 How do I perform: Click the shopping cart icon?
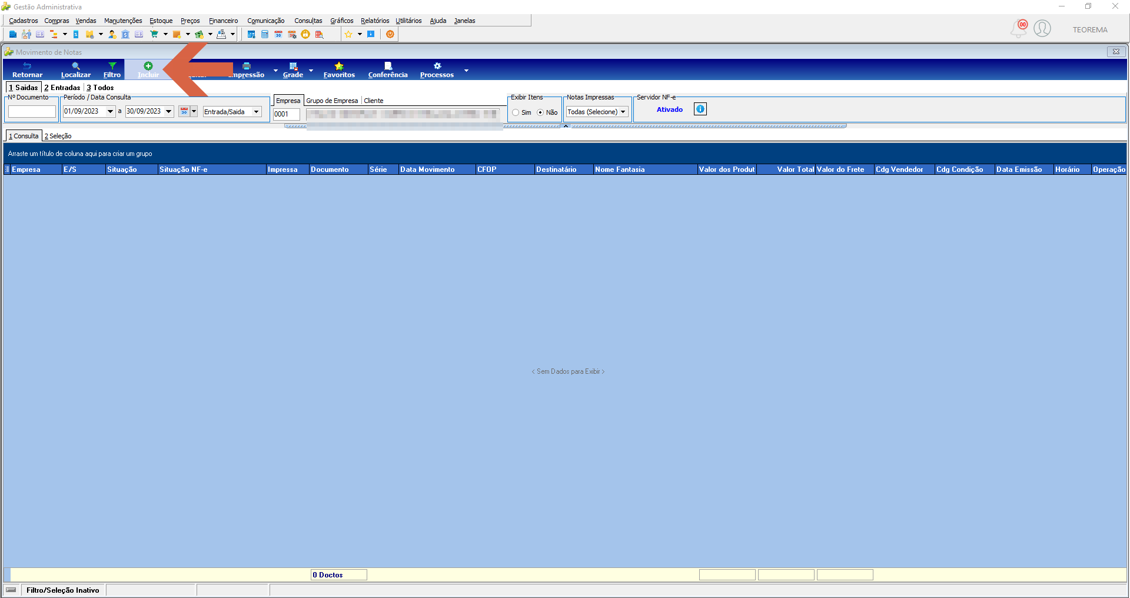point(154,34)
